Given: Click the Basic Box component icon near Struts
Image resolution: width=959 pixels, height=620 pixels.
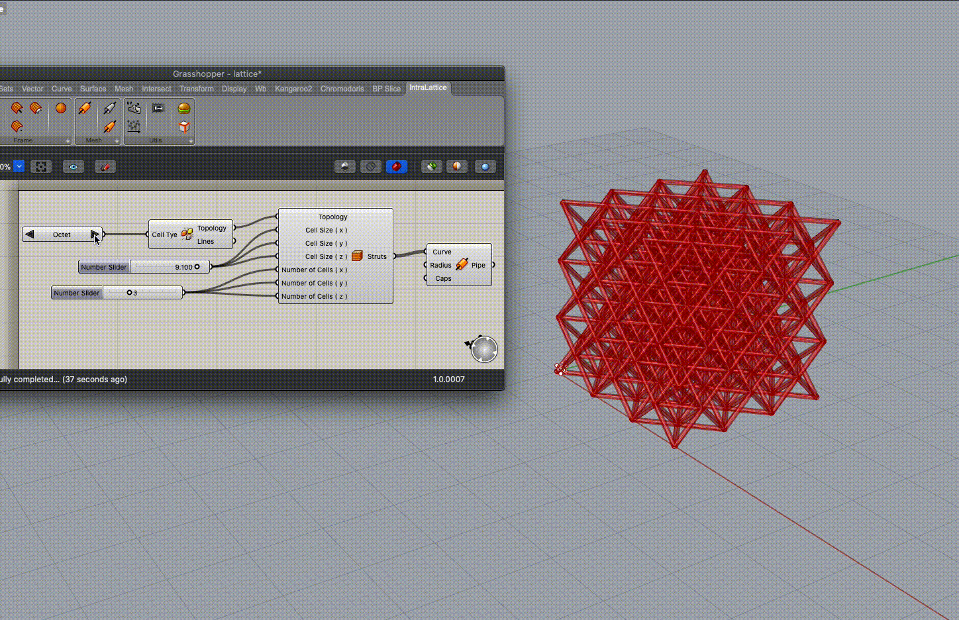Looking at the screenshot, I should point(358,256).
